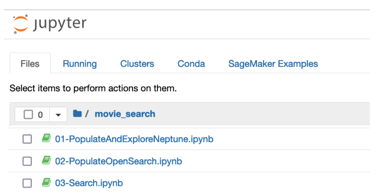376x195 pixels.
Task: Click the selected items count 0
Action: [40, 115]
